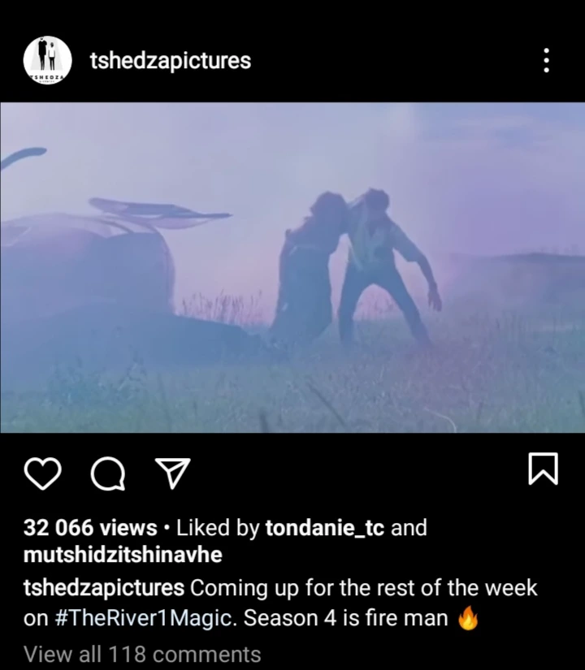Like the post with the heart icon

pos(42,473)
